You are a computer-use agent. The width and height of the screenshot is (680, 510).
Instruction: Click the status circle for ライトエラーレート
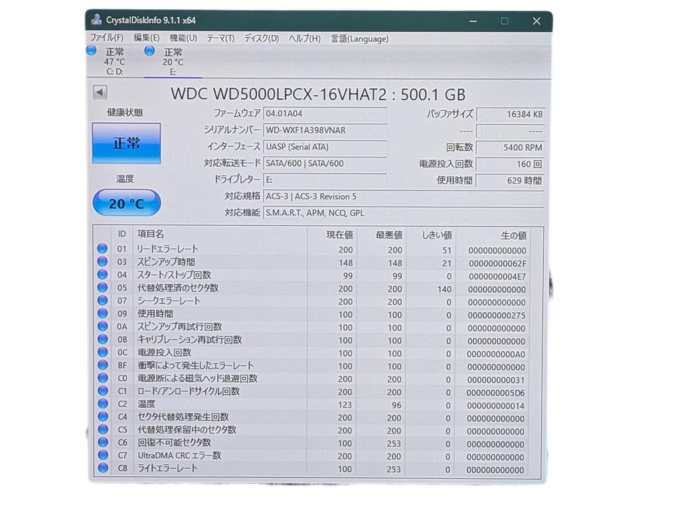click(x=103, y=468)
